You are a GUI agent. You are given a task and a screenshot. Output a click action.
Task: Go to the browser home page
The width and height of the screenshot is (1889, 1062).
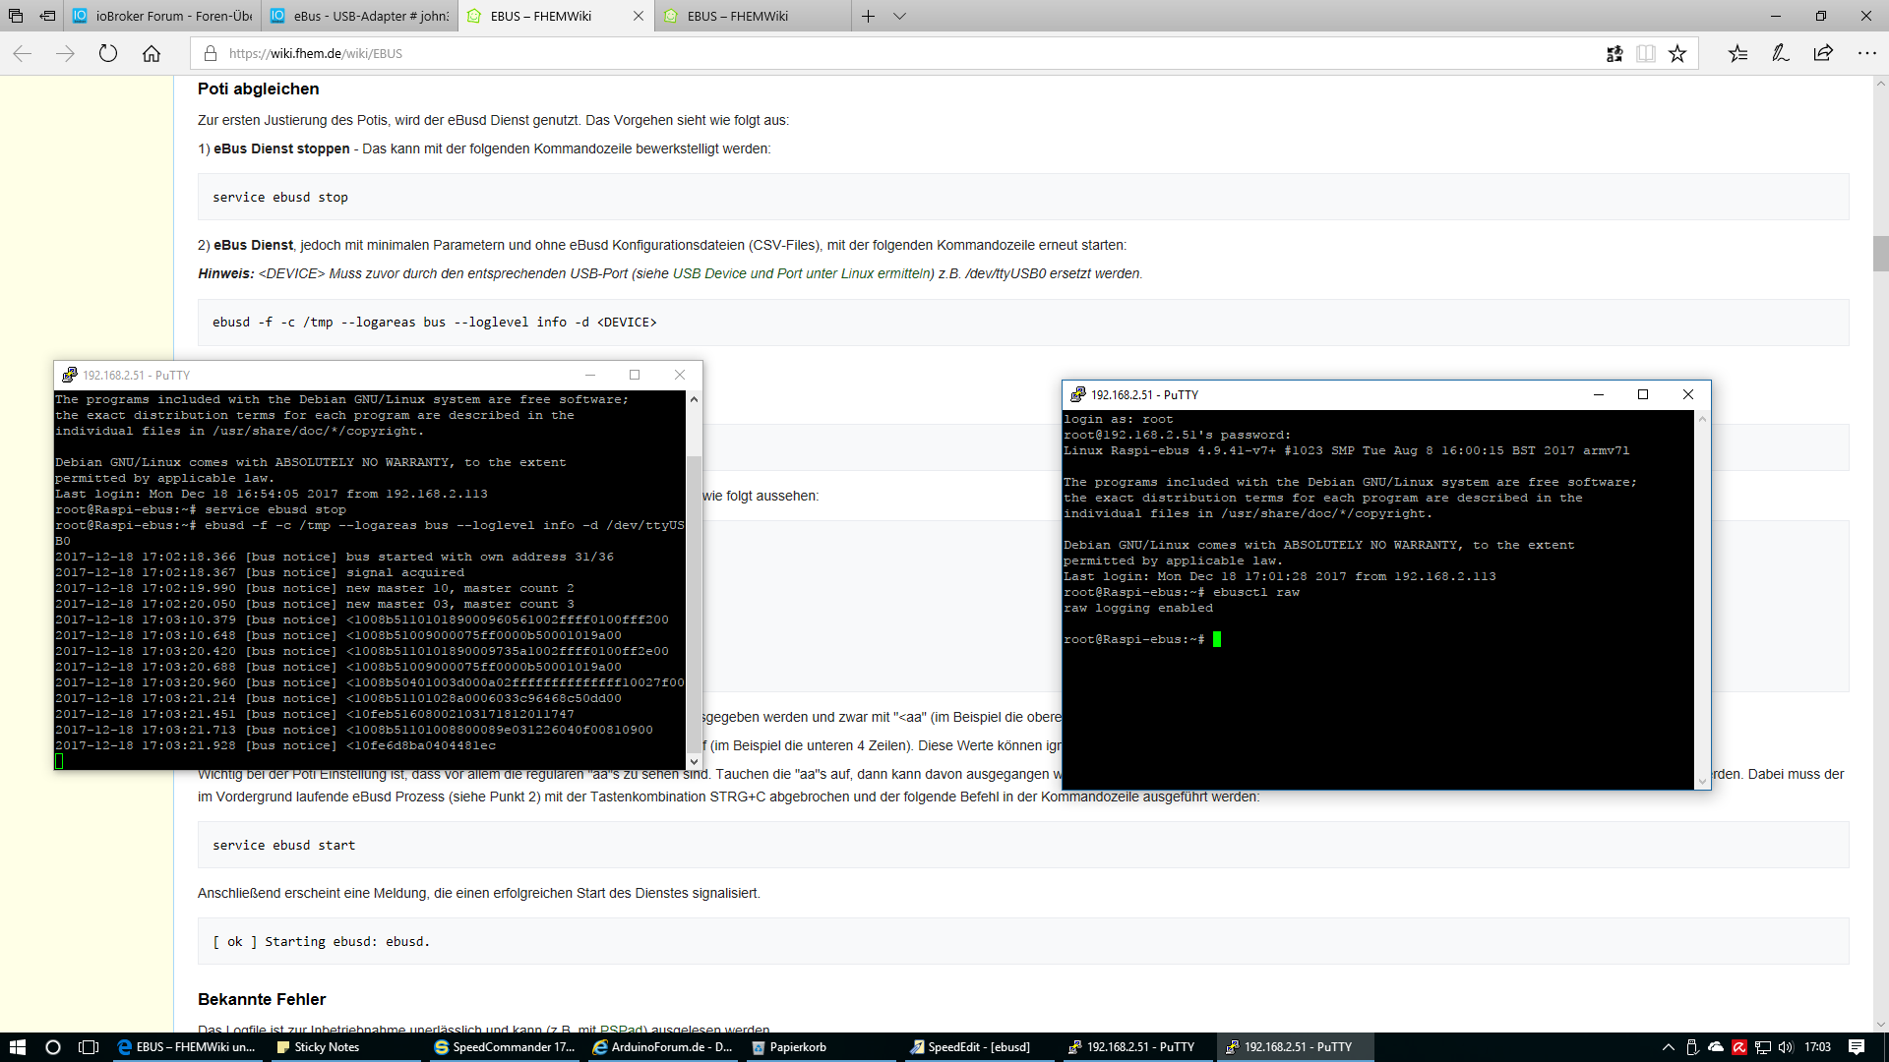pos(152,54)
